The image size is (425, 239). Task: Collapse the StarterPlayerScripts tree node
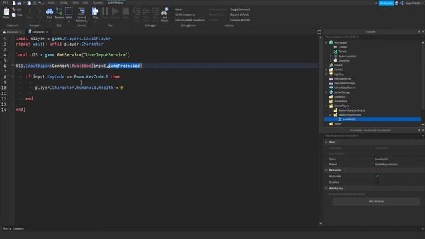(331, 115)
